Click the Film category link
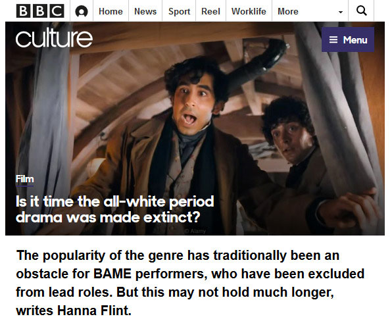 tap(25, 179)
